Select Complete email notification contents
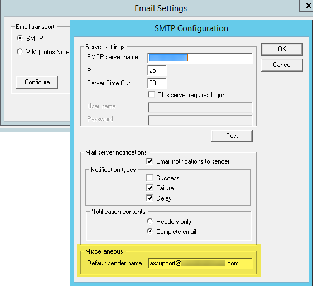The height and width of the screenshot is (286, 313). pyautogui.click(x=150, y=231)
